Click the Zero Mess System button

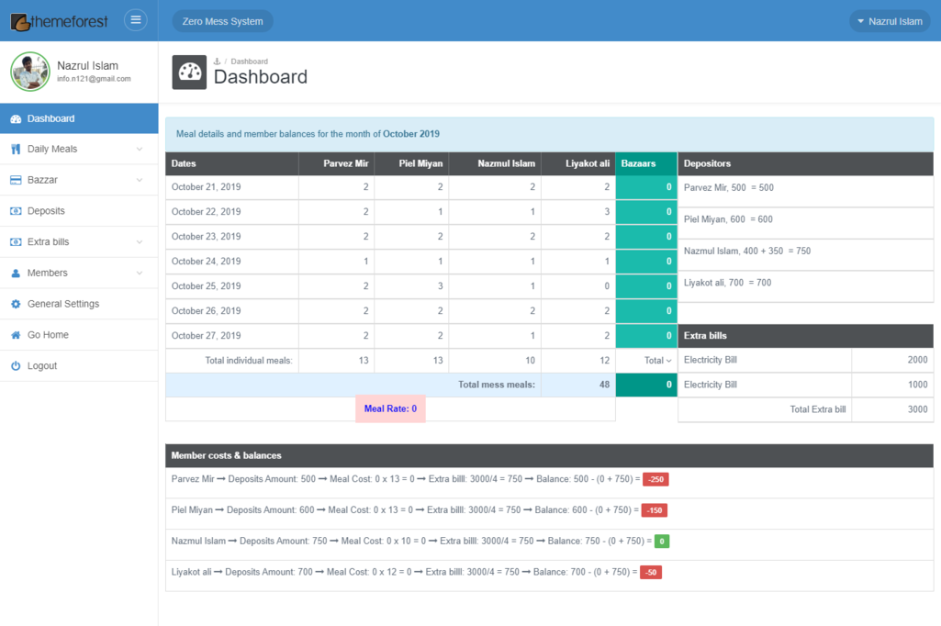222,21
